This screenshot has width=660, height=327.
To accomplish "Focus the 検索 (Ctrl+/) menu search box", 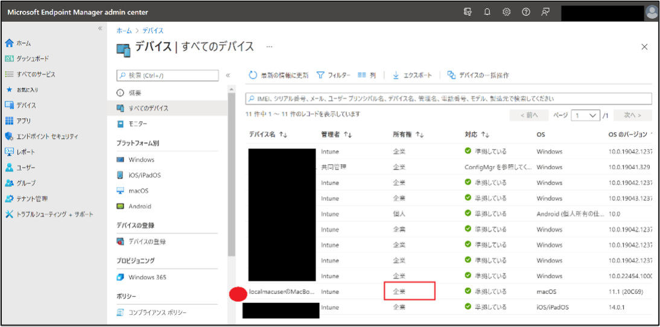I will click(x=168, y=75).
